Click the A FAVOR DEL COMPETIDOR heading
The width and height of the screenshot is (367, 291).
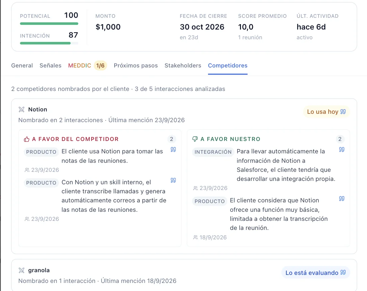click(x=75, y=139)
